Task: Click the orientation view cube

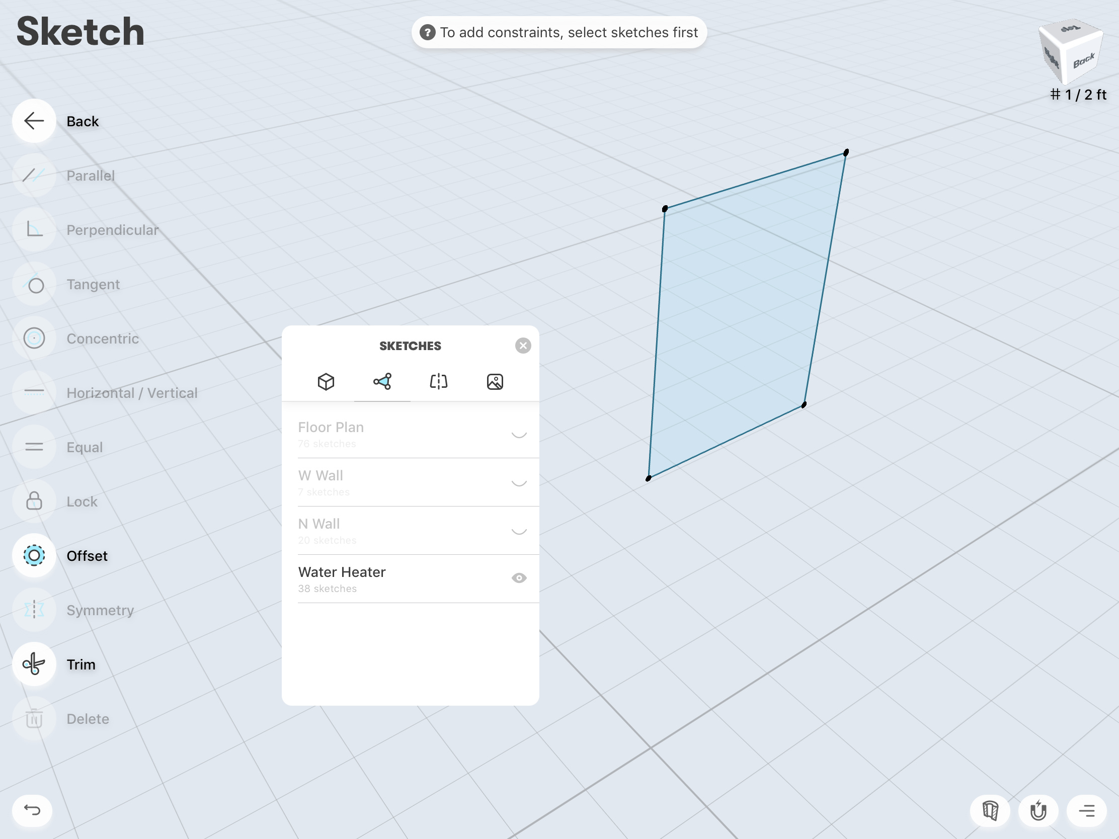Action: coord(1070,52)
